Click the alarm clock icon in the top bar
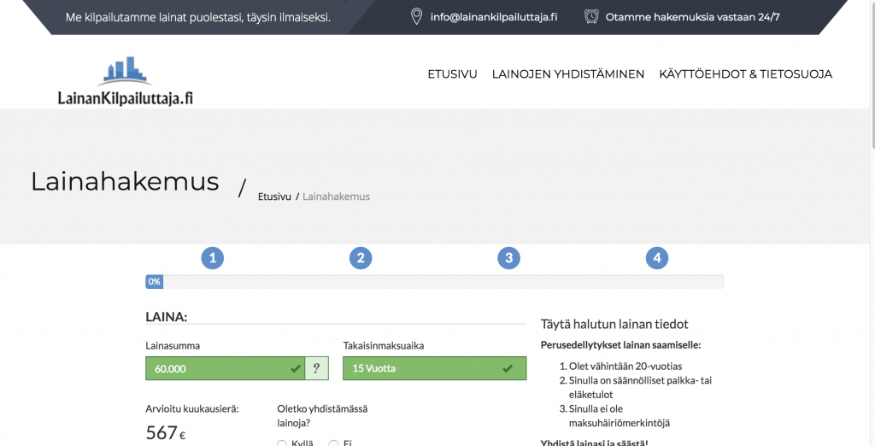Image resolution: width=875 pixels, height=446 pixels. pyautogui.click(x=591, y=17)
